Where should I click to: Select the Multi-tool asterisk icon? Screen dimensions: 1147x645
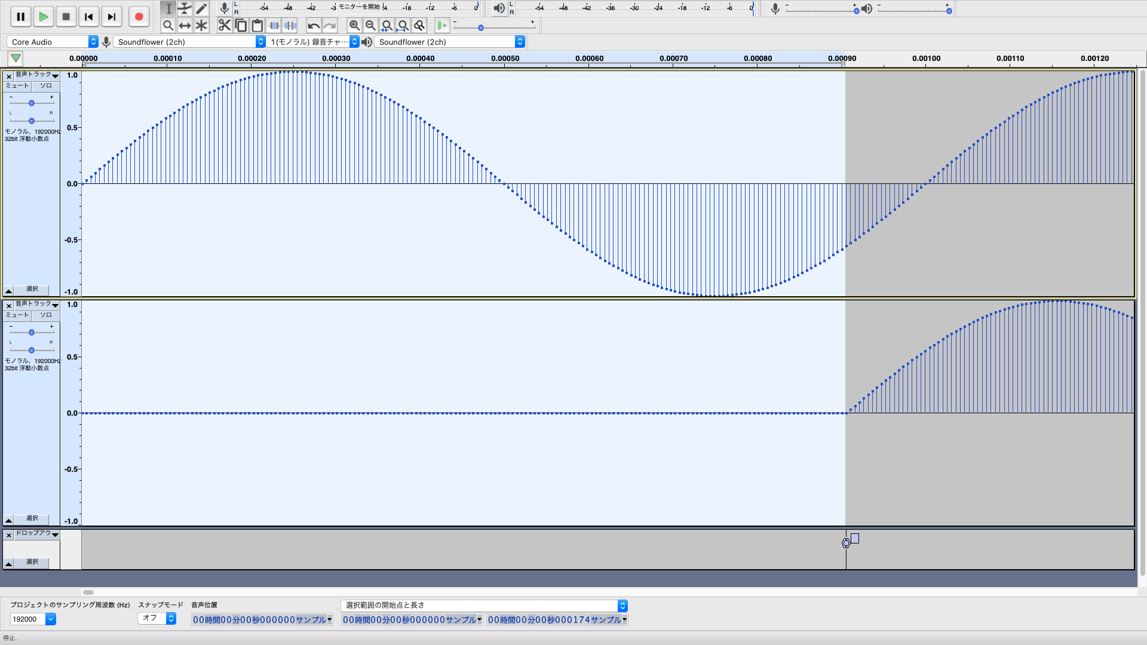point(201,25)
